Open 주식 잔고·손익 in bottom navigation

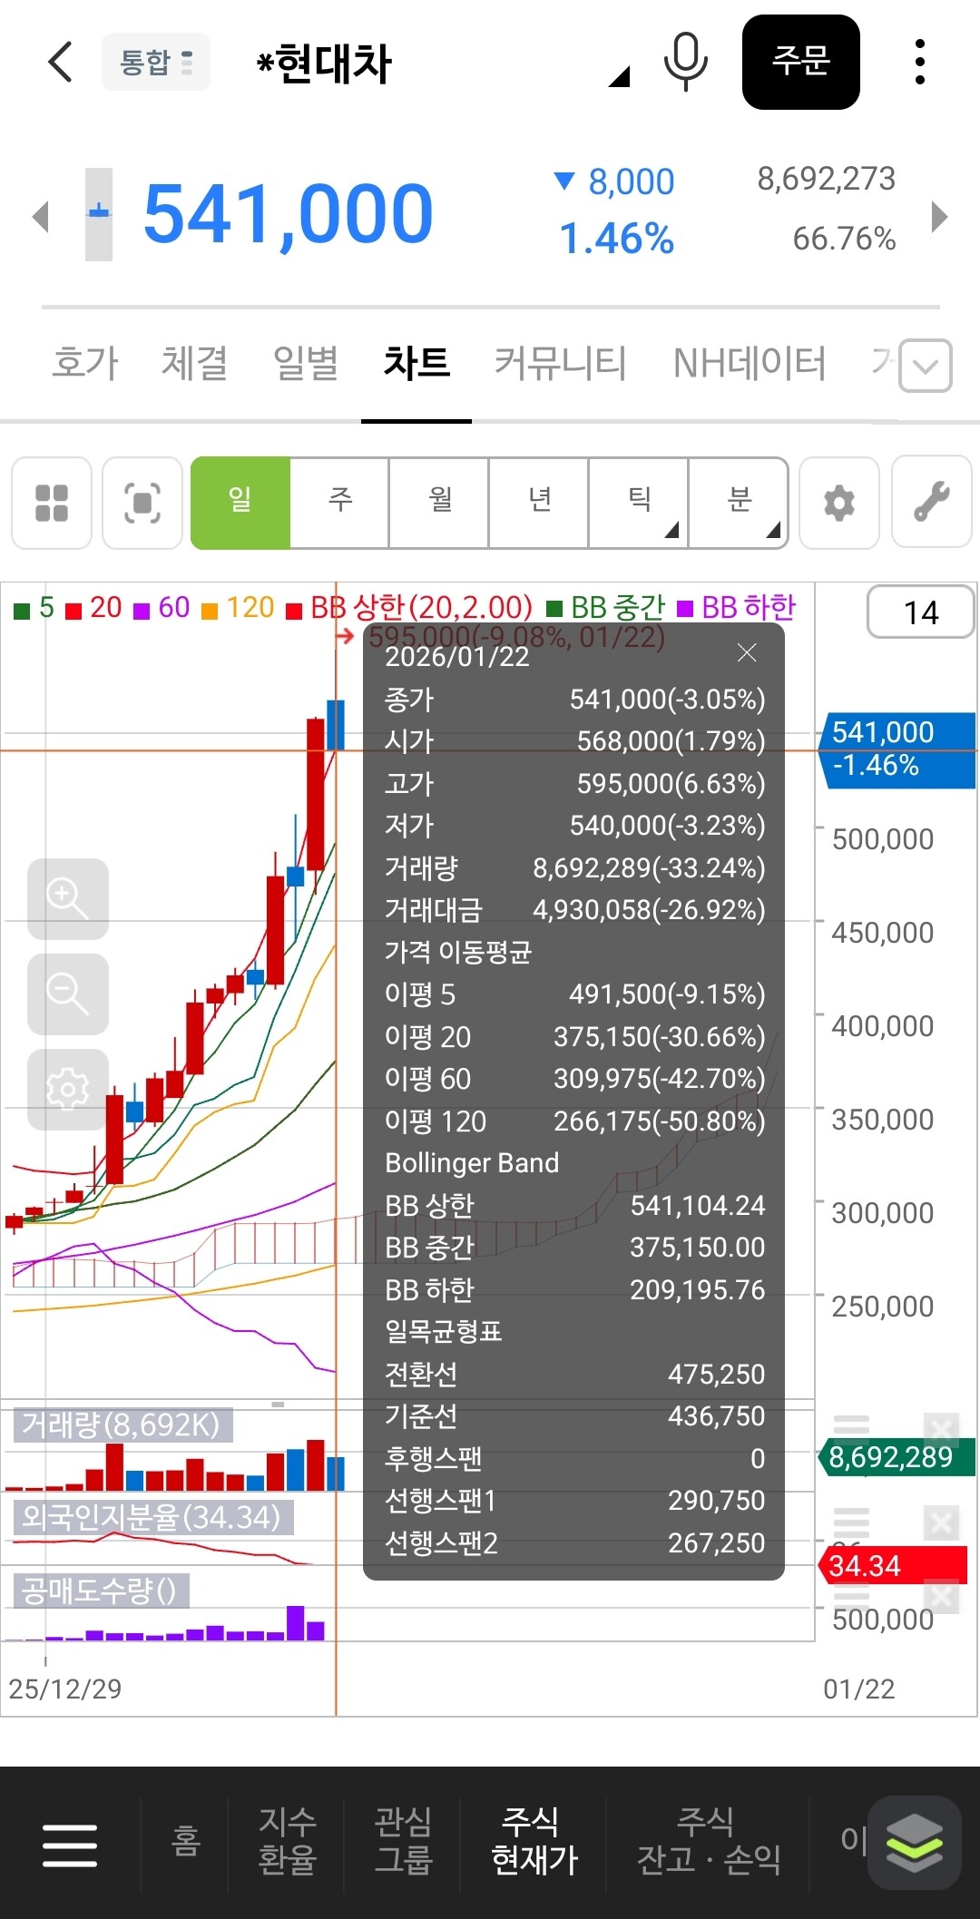pos(709,1840)
